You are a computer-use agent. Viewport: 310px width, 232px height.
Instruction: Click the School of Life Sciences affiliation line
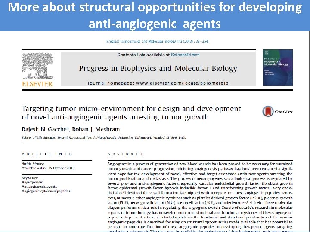tap(104, 137)
